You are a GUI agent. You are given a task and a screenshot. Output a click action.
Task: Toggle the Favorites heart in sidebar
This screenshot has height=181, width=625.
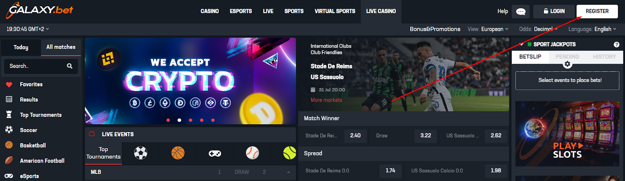(9, 84)
